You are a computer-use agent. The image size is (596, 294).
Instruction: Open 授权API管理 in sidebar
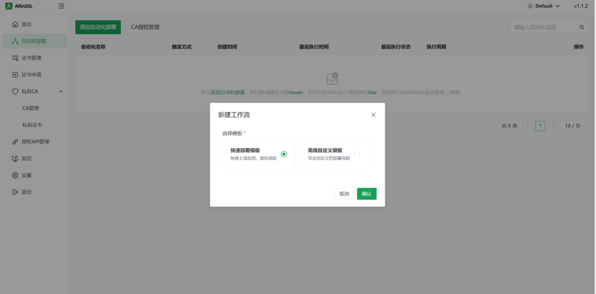(x=35, y=142)
